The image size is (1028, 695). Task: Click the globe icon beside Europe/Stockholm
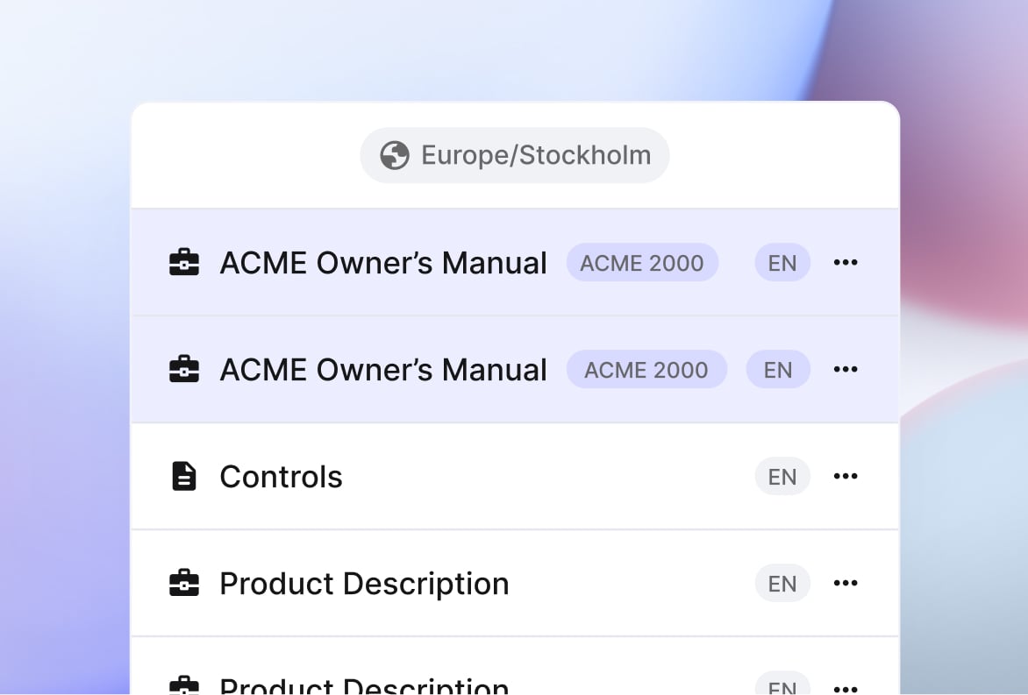[395, 156]
